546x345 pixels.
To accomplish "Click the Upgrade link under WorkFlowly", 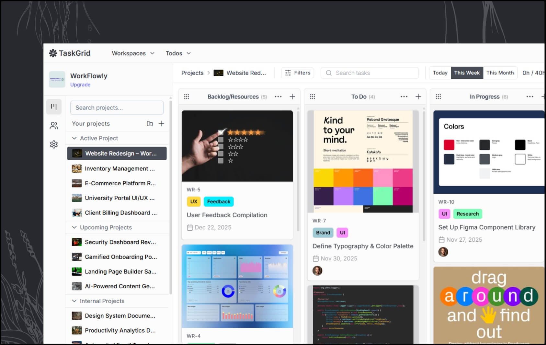I will pyautogui.click(x=80, y=85).
